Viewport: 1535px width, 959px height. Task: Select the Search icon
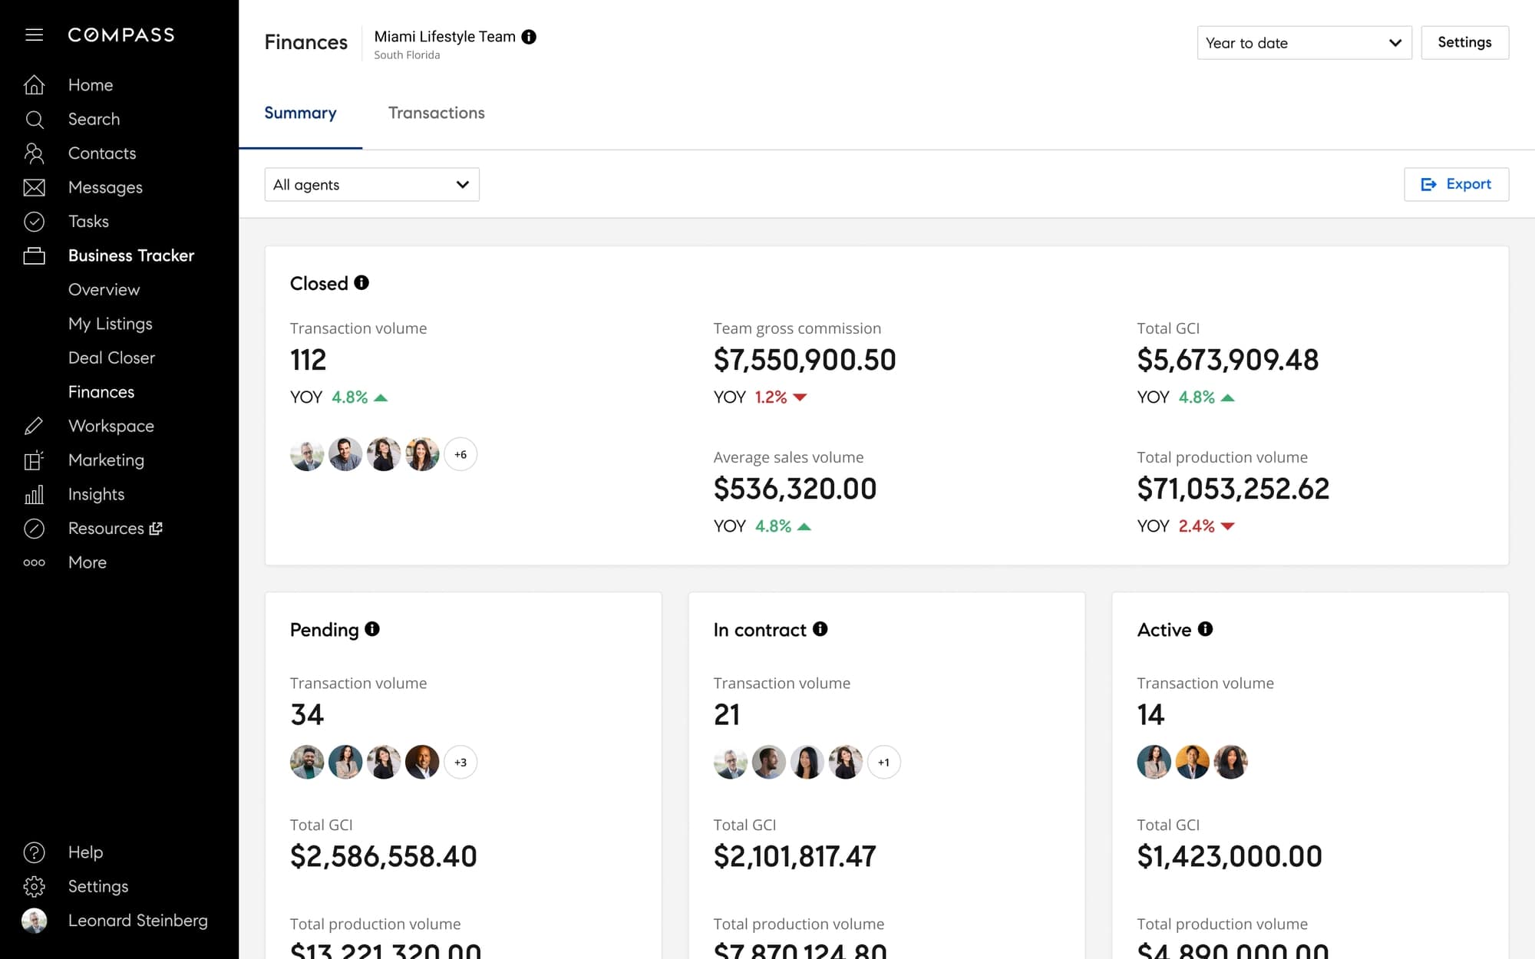(x=34, y=119)
